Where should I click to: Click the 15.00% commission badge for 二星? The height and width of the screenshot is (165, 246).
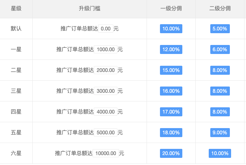171,70
